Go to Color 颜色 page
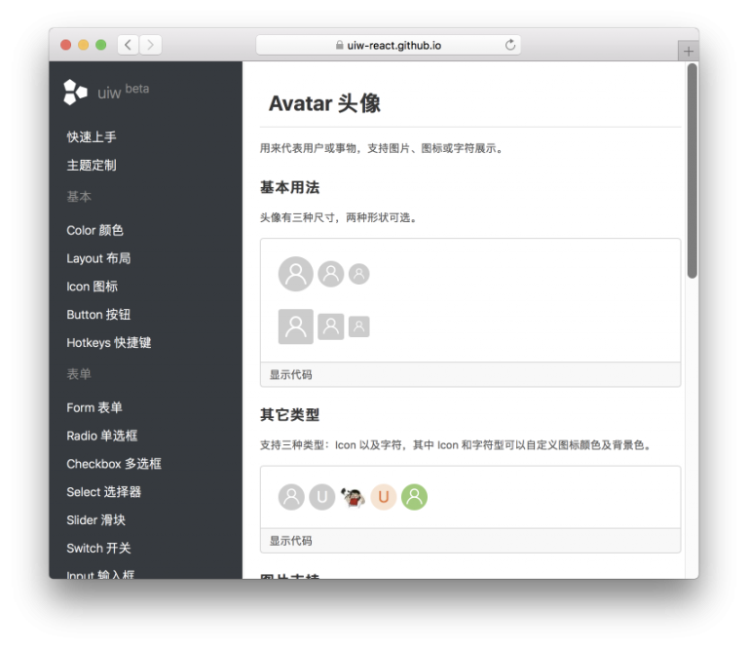Screen dimensions: 748x649 [x=94, y=230]
